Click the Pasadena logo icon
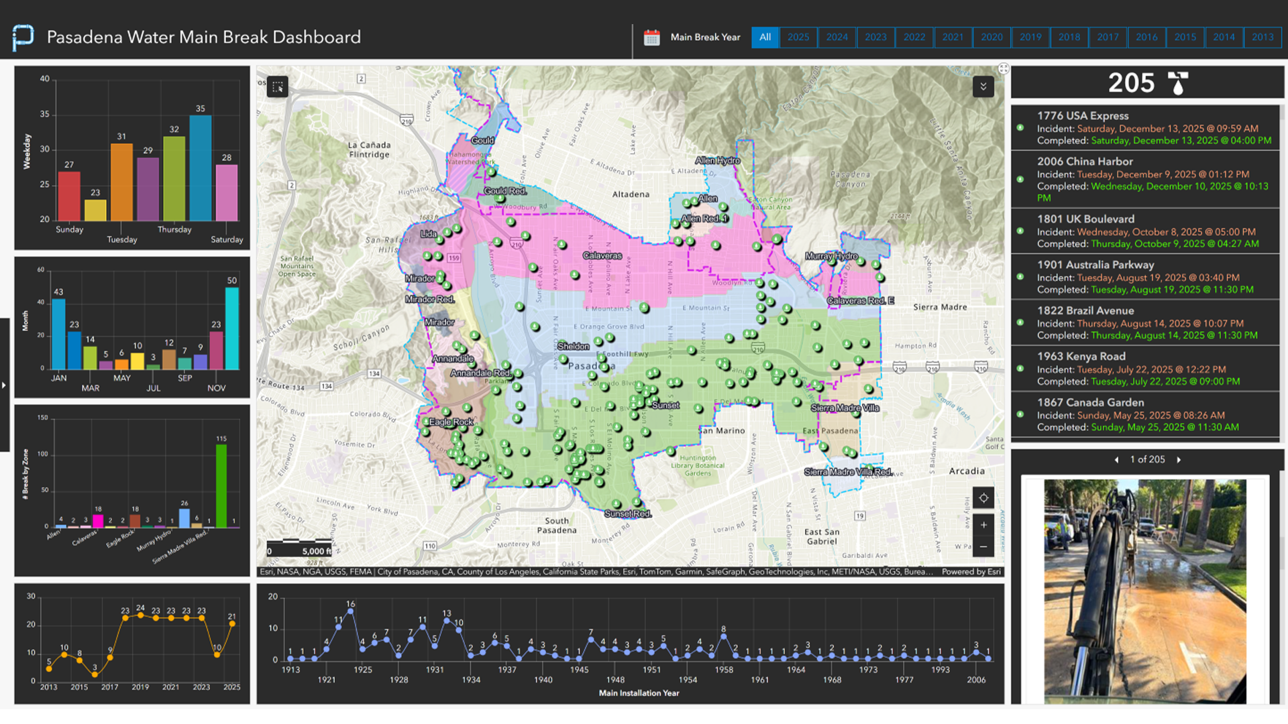The image size is (1288, 724). pyautogui.click(x=23, y=37)
